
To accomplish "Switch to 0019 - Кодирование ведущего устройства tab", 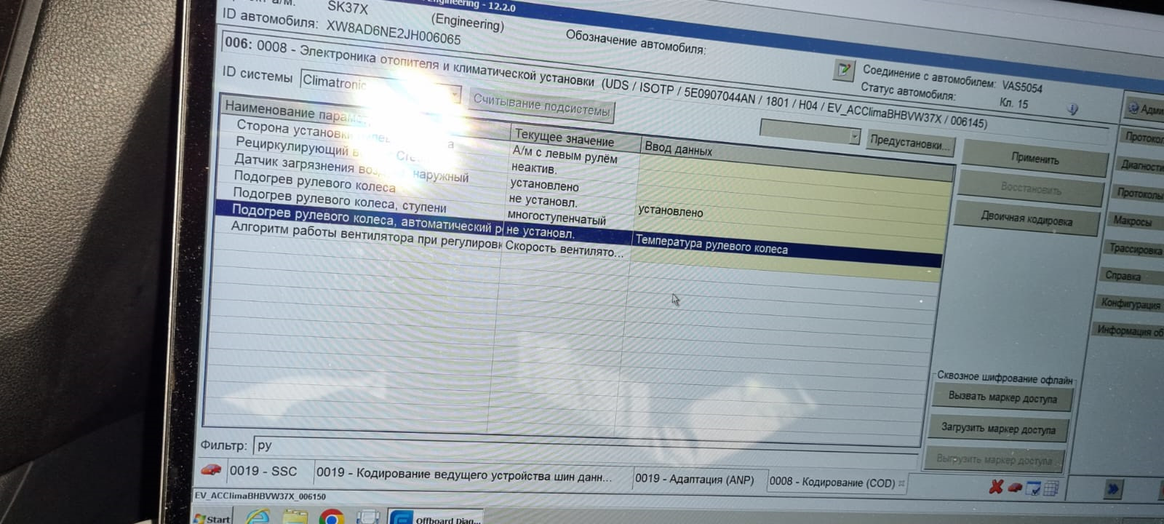I will point(463,475).
